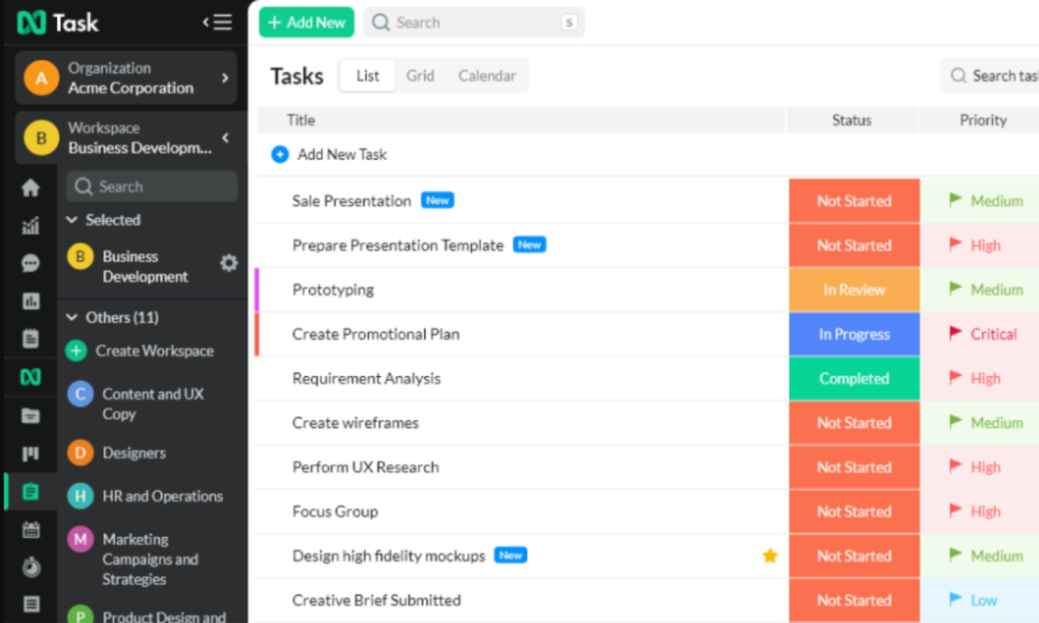Open the Projects folder icon
Viewport: 1039px width, 623px height.
31,414
